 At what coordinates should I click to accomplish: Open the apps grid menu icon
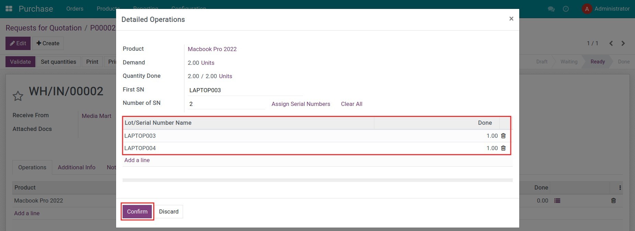[x=9, y=9]
